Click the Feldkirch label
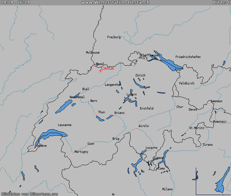The height and width of the screenshot is (196, 231). coord(187,83)
